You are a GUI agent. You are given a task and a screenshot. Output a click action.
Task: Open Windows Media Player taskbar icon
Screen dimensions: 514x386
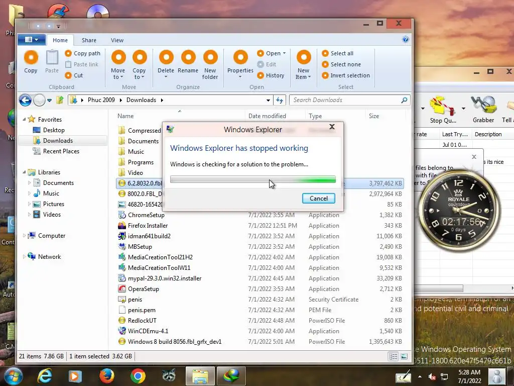75,376
